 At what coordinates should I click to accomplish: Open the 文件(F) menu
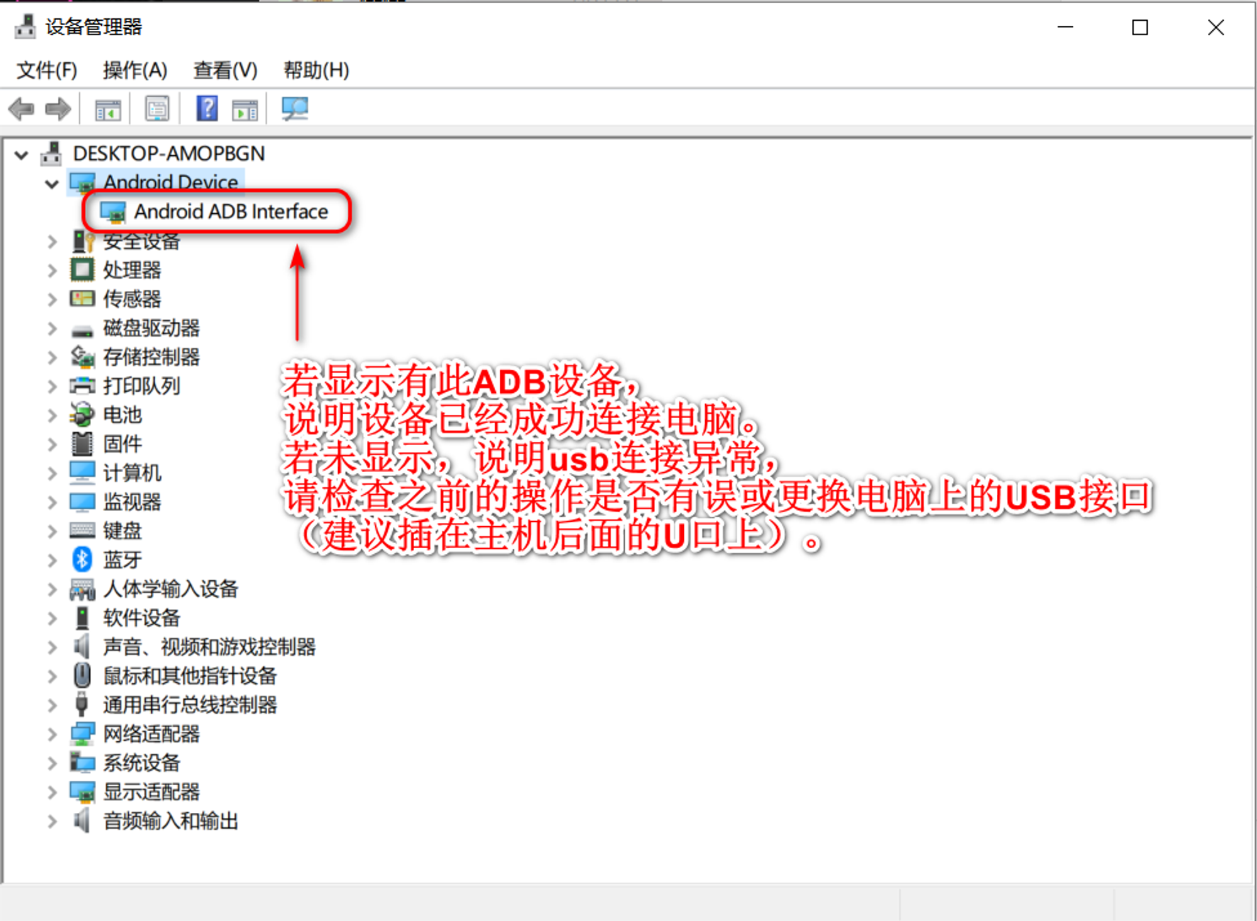point(47,70)
